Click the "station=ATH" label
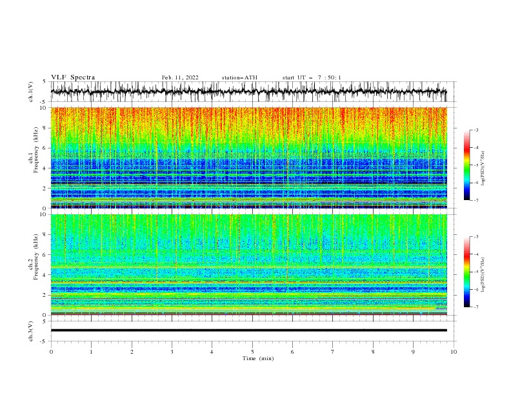This screenshot has width=511, height=395. coord(239,77)
